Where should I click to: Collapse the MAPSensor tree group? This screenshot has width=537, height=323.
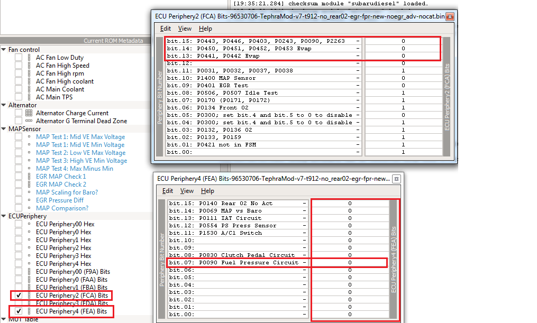[x=4, y=129]
